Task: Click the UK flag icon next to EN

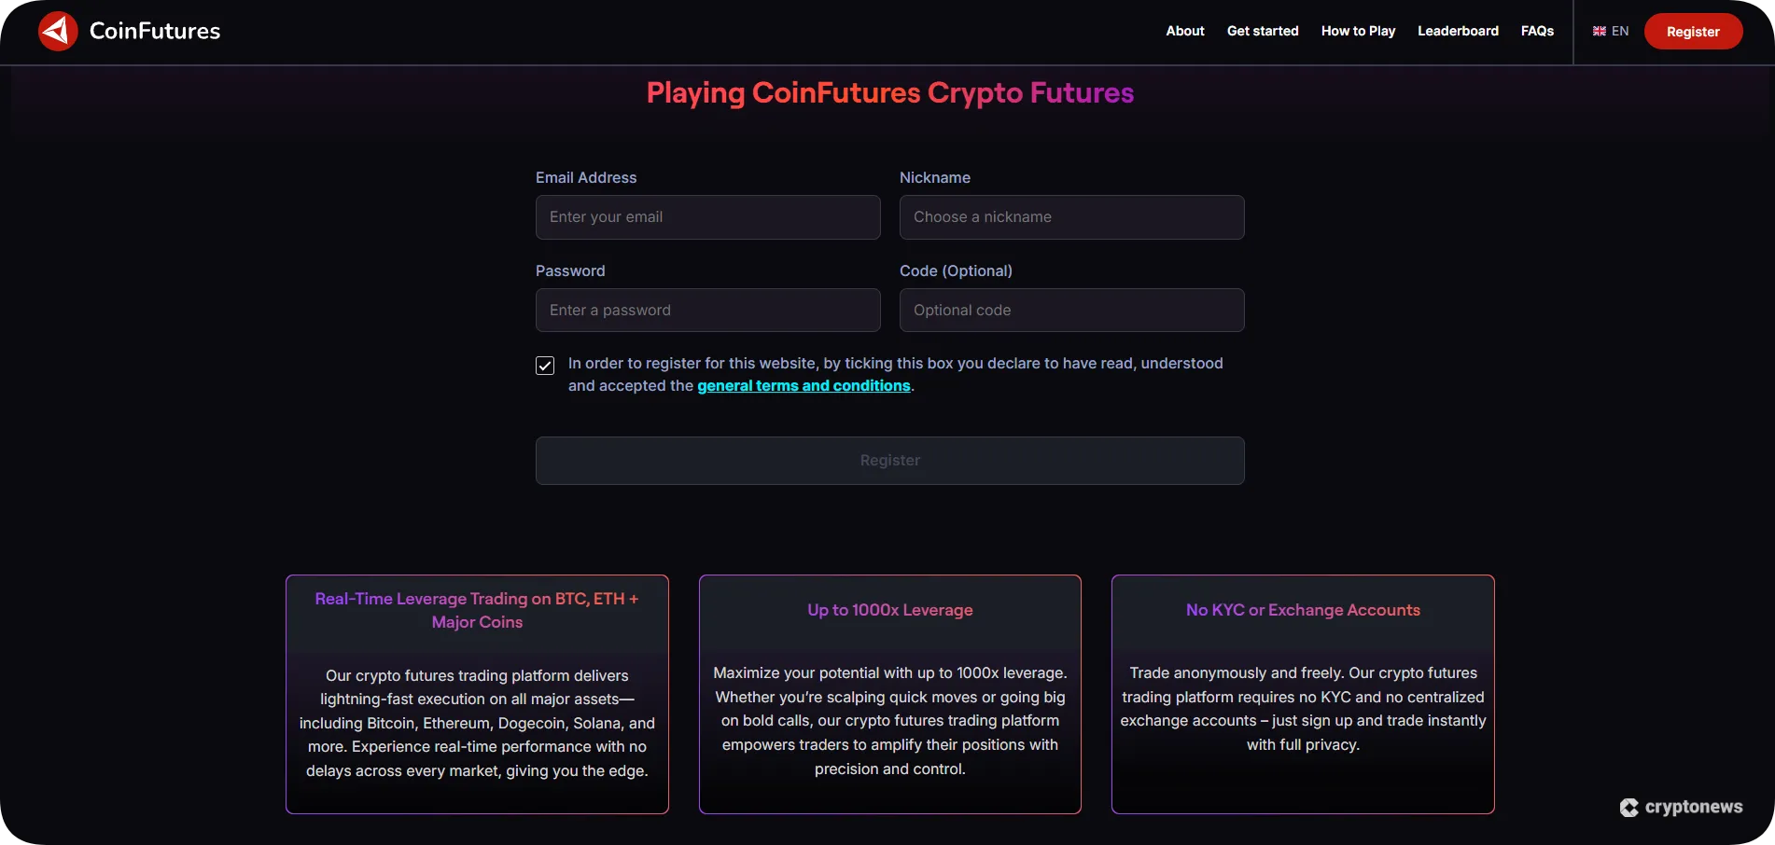Action: point(1598,31)
